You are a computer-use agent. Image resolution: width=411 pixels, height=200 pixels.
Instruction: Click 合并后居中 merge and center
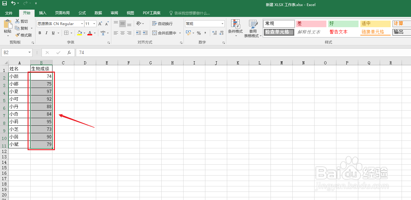point(164,33)
